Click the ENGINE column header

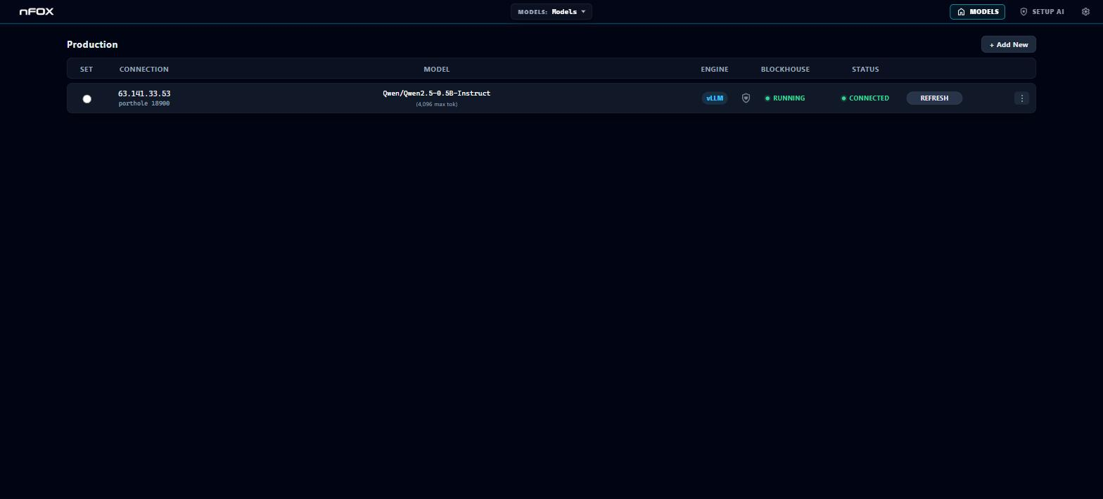pyautogui.click(x=715, y=69)
